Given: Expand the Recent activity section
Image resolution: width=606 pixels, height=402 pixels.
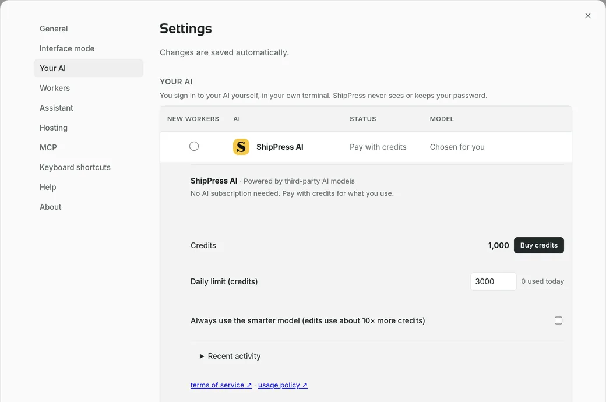Looking at the screenshot, I should coord(230,356).
